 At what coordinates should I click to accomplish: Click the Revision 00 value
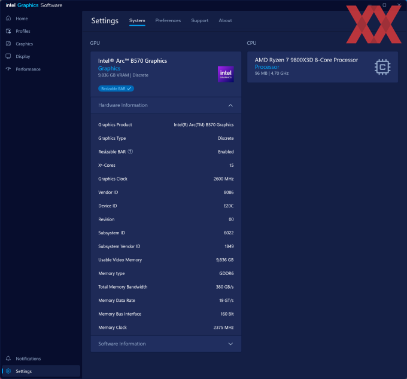pyautogui.click(x=231, y=219)
